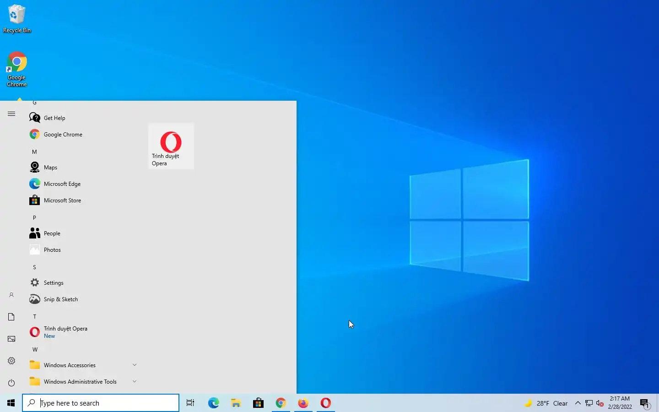Image resolution: width=659 pixels, height=412 pixels.
Task: Jump using the M letter header
Action: [34, 152]
